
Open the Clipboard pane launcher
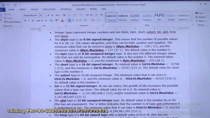[21, 26]
